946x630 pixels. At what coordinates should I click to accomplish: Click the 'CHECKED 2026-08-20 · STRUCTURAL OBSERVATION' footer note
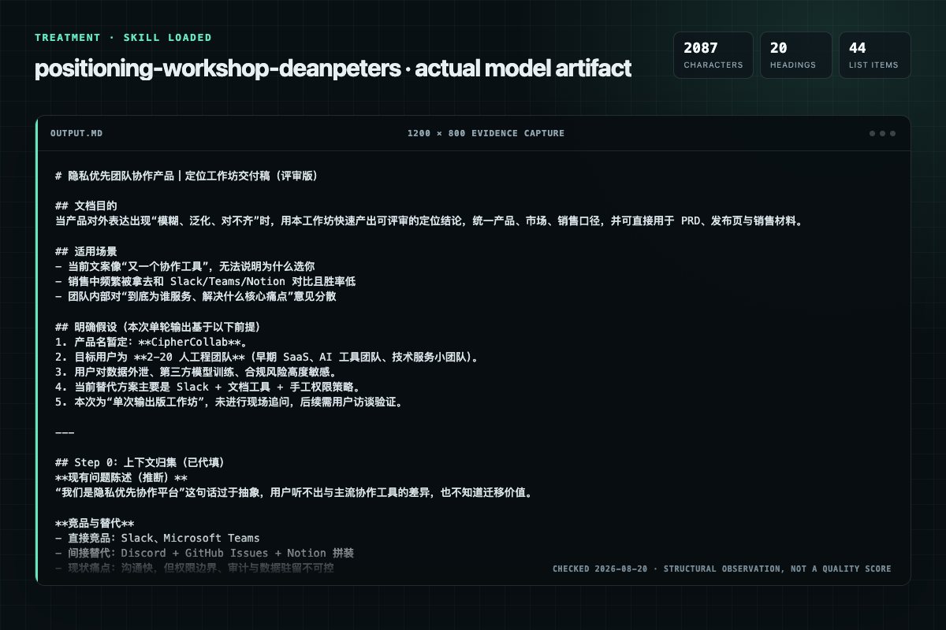click(x=721, y=569)
